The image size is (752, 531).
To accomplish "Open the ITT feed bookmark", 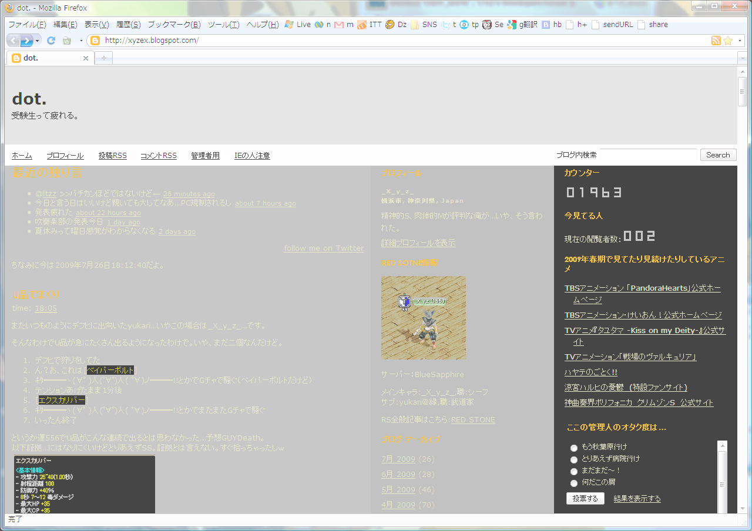I will pyautogui.click(x=370, y=25).
